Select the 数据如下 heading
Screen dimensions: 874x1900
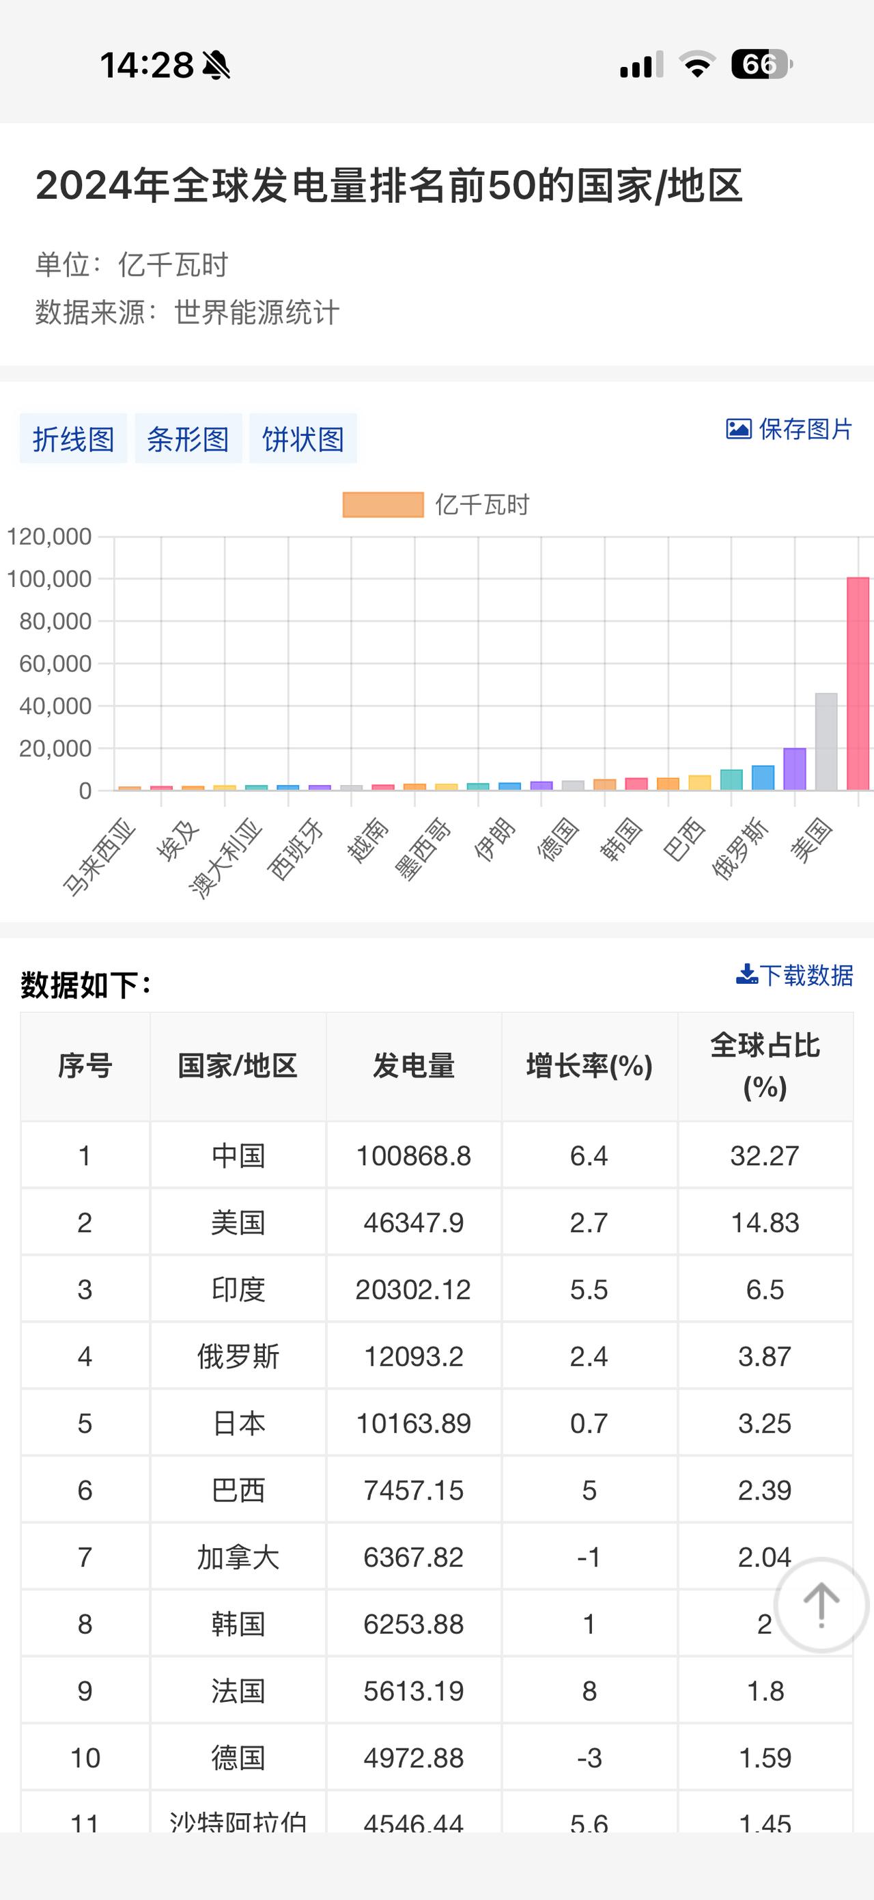[86, 985]
